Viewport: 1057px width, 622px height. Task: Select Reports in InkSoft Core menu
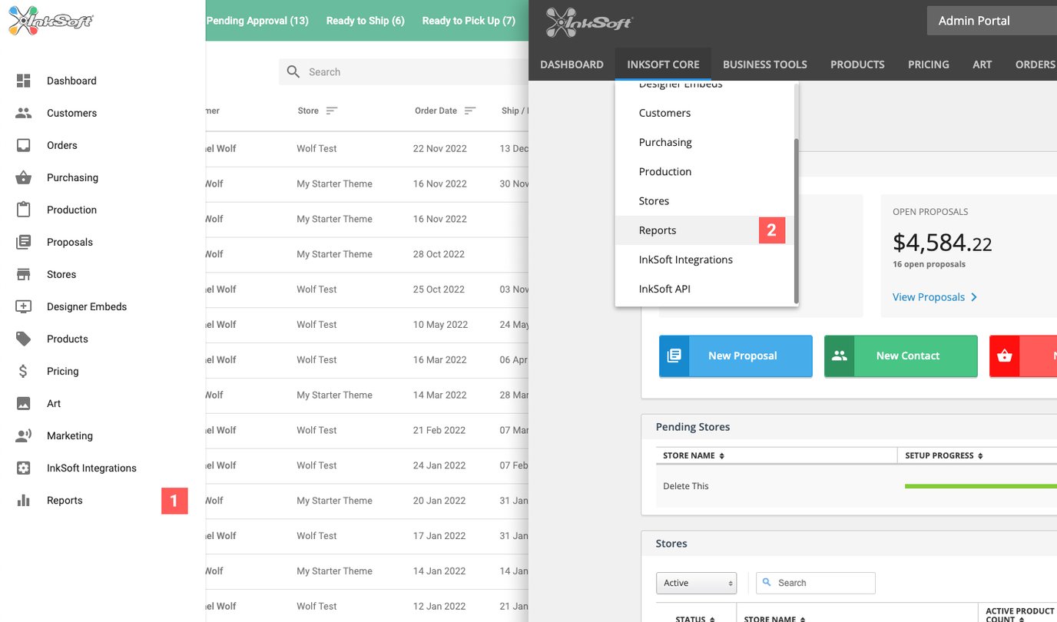pyautogui.click(x=658, y=230)
